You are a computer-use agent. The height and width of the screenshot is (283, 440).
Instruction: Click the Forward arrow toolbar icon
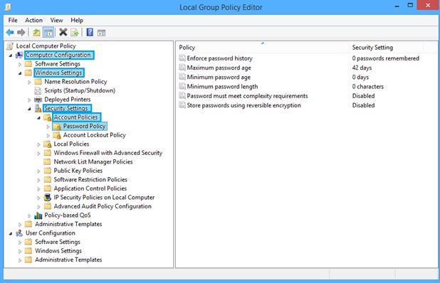(x=21, y=33)
